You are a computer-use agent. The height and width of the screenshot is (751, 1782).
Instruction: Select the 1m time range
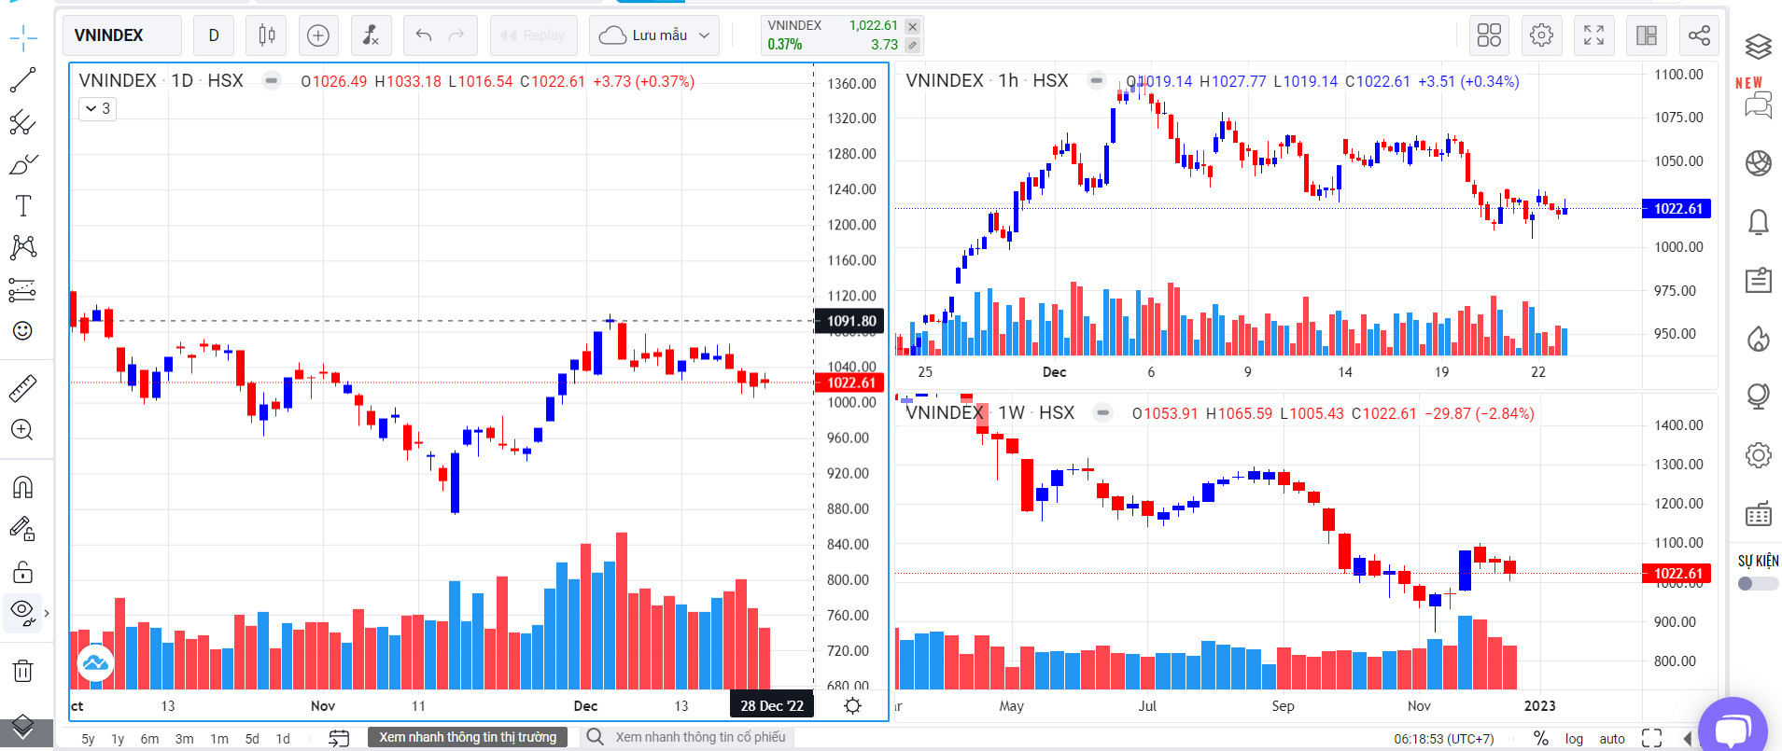pyautogui.click(x=219, y=739)
